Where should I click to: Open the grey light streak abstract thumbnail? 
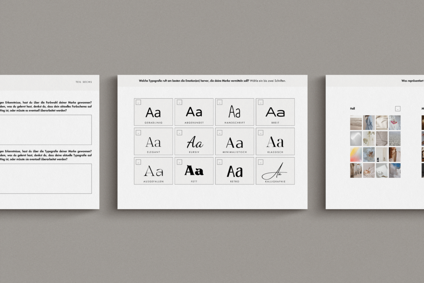pyautogui.click(x=356, y=138)
